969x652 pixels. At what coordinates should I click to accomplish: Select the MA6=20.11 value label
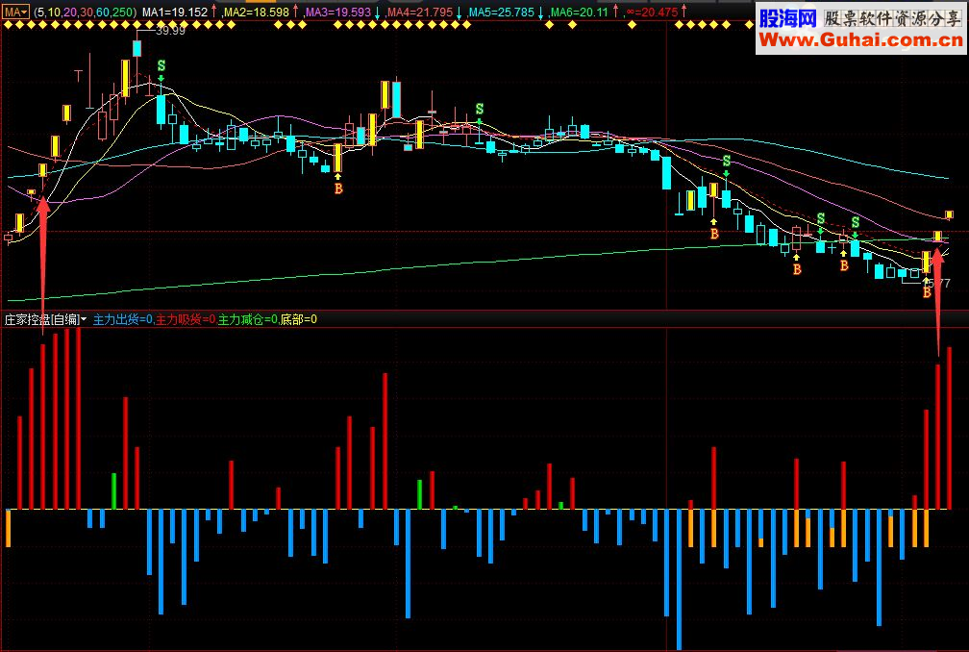(x=579, y=12)
